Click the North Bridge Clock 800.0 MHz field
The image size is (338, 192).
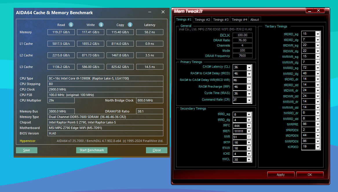(150, 100)
